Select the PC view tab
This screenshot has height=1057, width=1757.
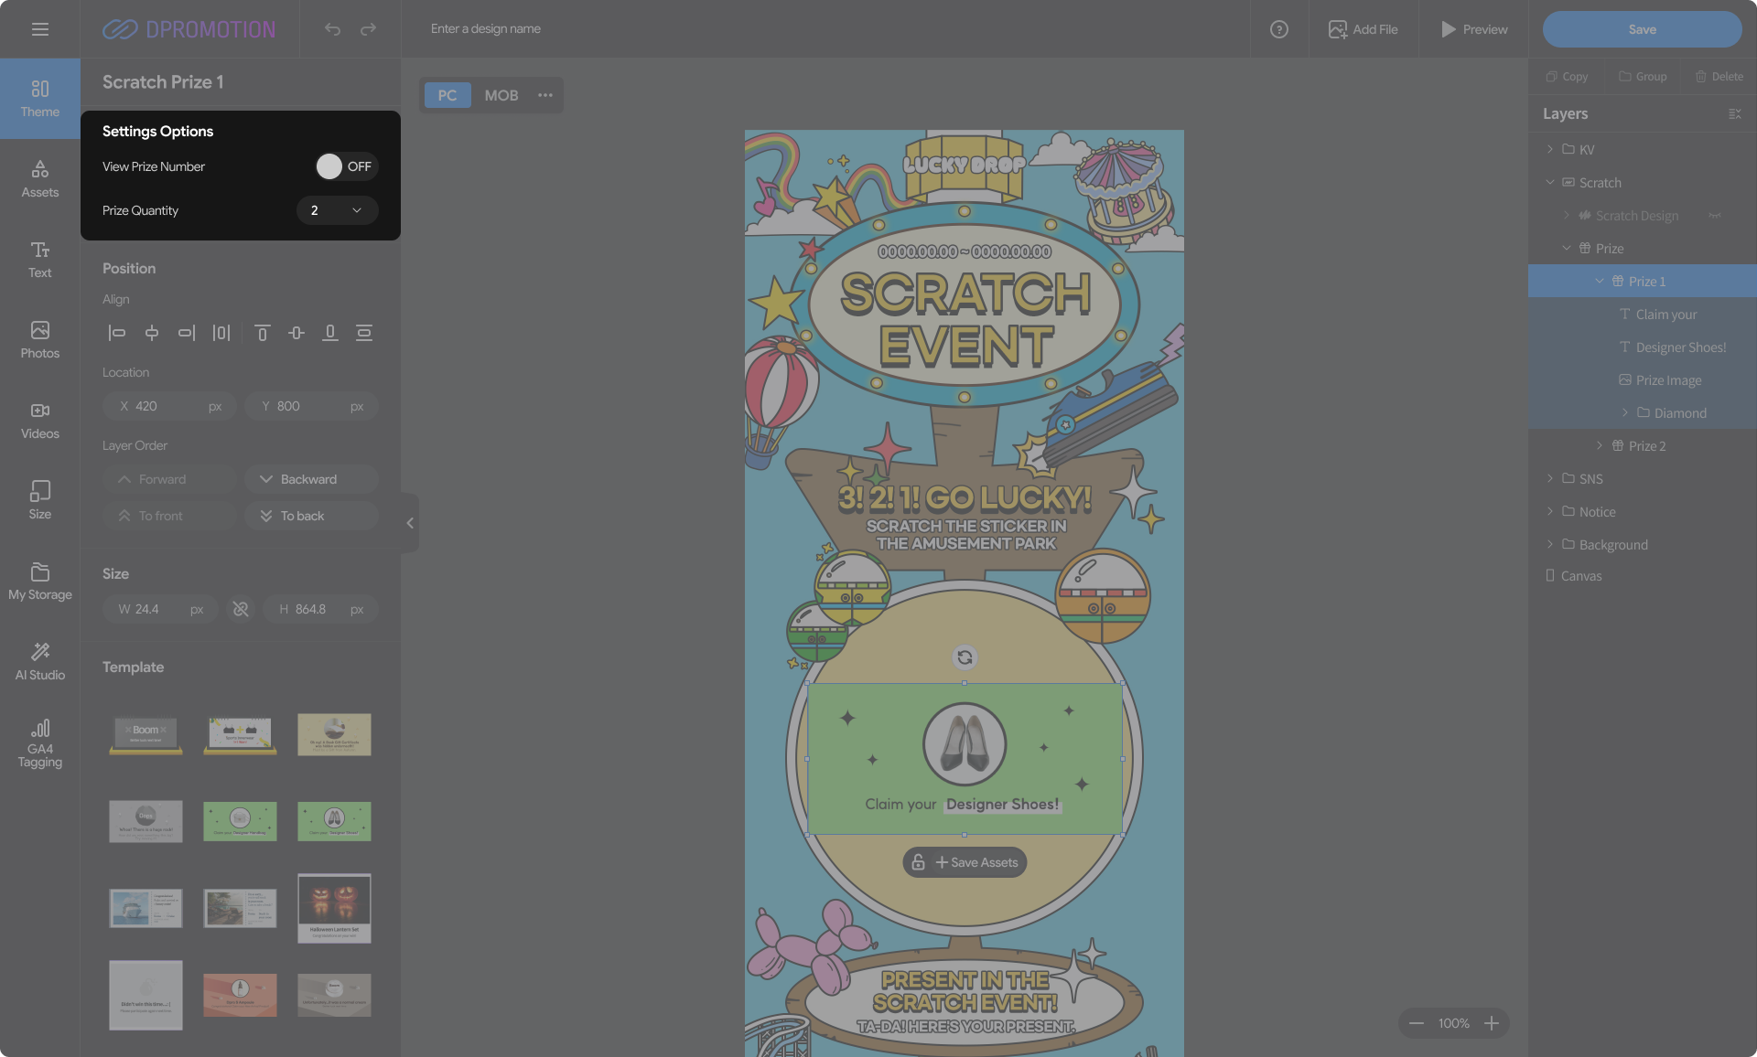tap(447, 95)
